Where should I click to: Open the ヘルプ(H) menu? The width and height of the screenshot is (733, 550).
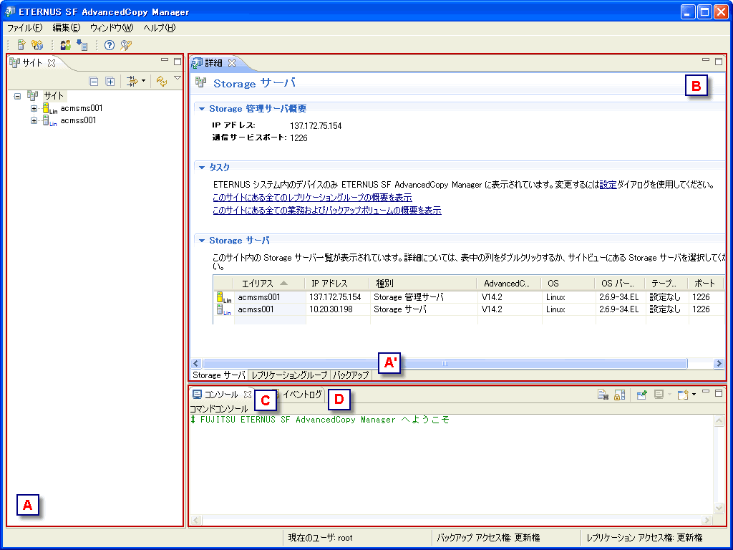pyautogui.click(x=160, y=28)
